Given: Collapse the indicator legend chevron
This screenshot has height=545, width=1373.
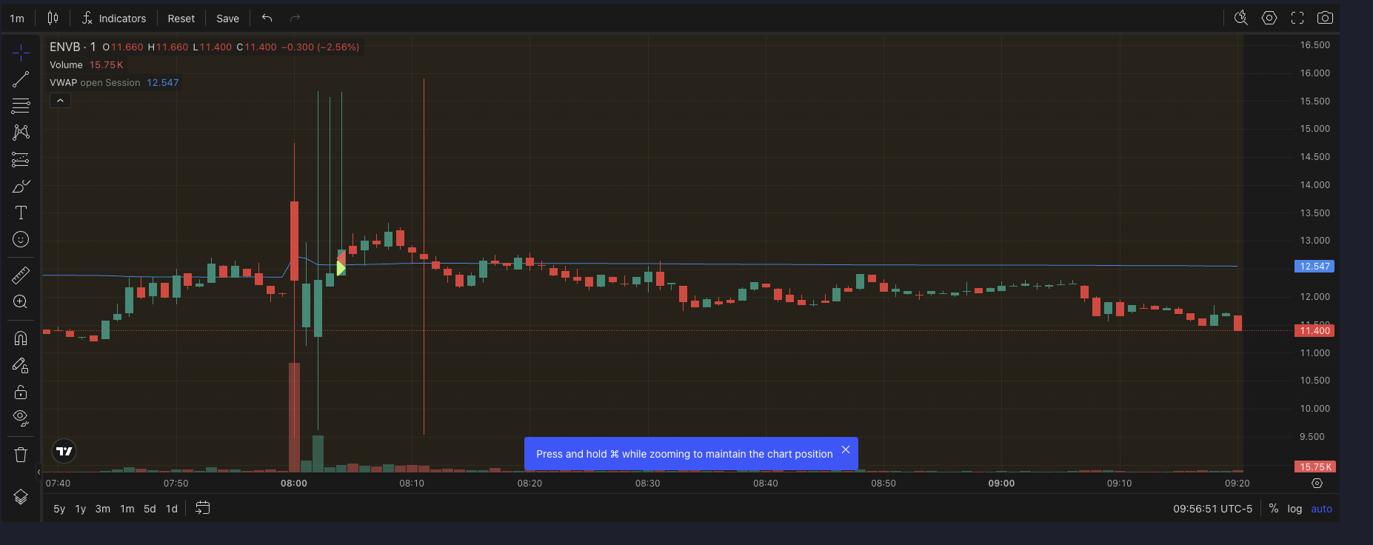Looking at the screenshot, I should 60,101.
